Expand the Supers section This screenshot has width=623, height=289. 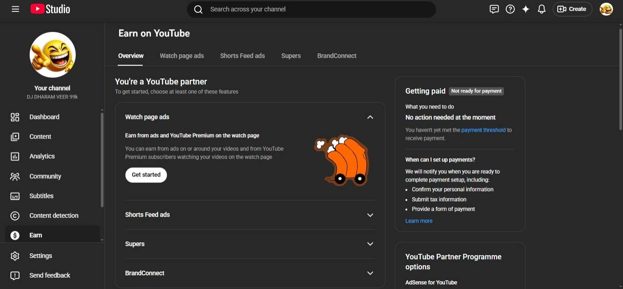pos(370,244)
